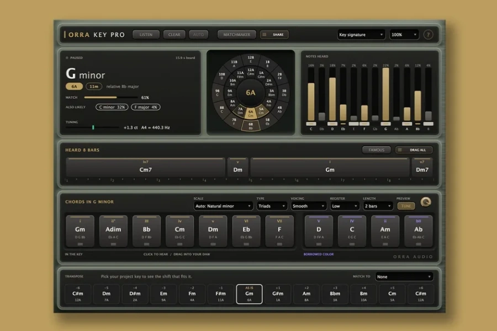Click the Dm7 chord block in heard bars
This screenshot has height=331, width=497.
(x=422, y=167)
